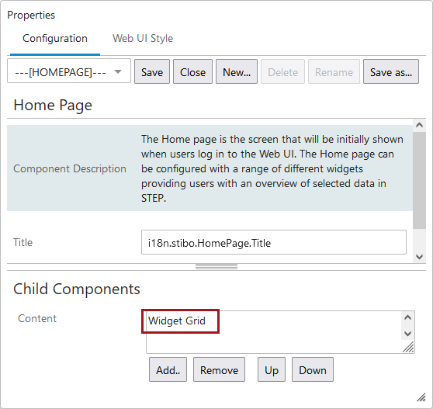The width and height of the screenshot is (433, 409).
Task: Remove the selected child component
Action: coord(219,369)
